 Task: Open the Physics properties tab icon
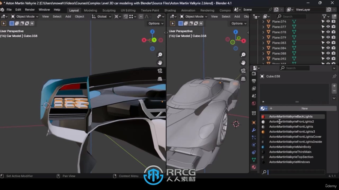pos(254,145)
